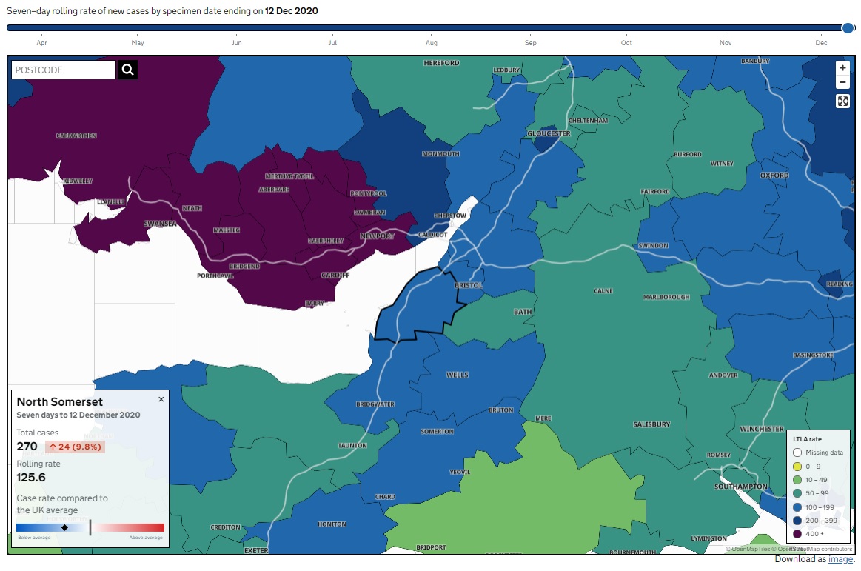Click the case rate comparison gauge marker

pos(64,527)
